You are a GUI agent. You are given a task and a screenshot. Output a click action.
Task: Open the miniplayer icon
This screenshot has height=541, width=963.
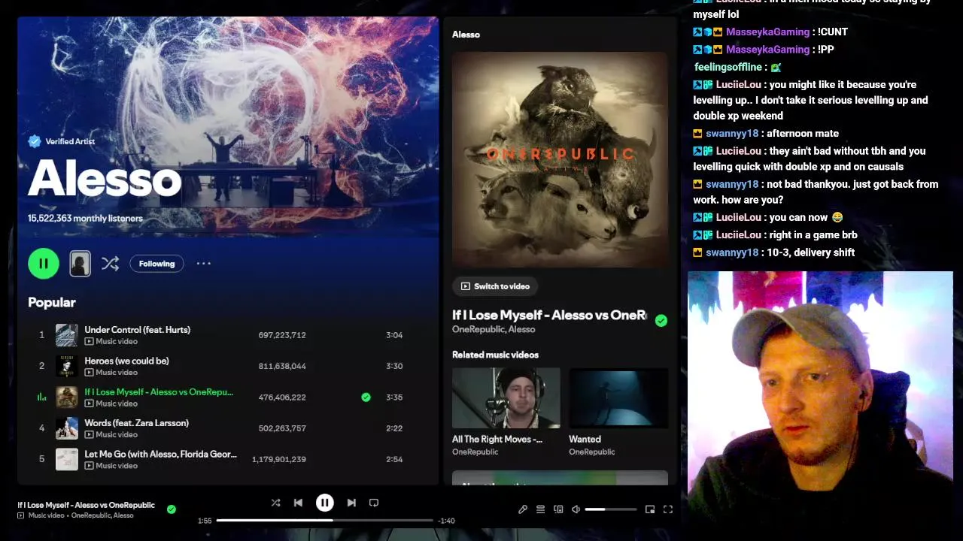point(650,509)
